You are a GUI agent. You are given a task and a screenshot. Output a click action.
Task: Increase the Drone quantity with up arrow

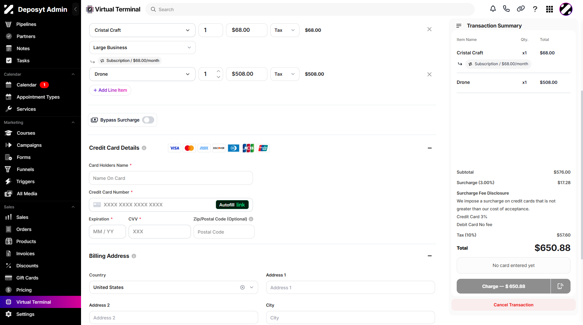tap(219, 71)
